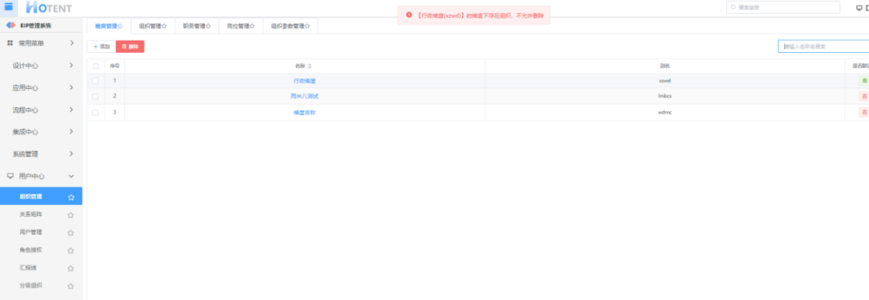This screenshot has height=300, width=869.
Task: Star the 汇报线 sidebar entry
Action: (70, 268)
